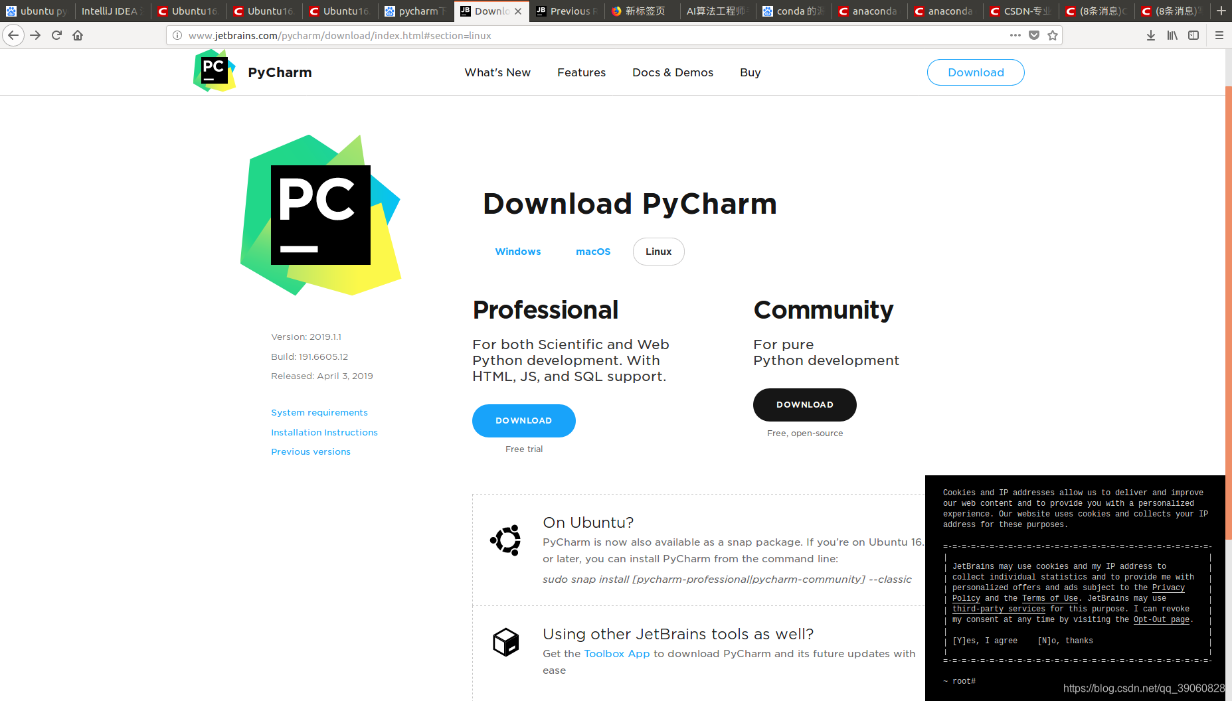Open the Features menu item

point(581,72)
